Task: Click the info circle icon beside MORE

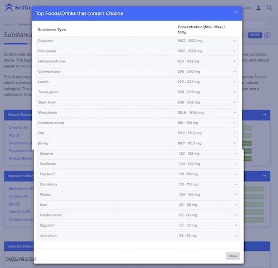Action: tap(267, 36)
